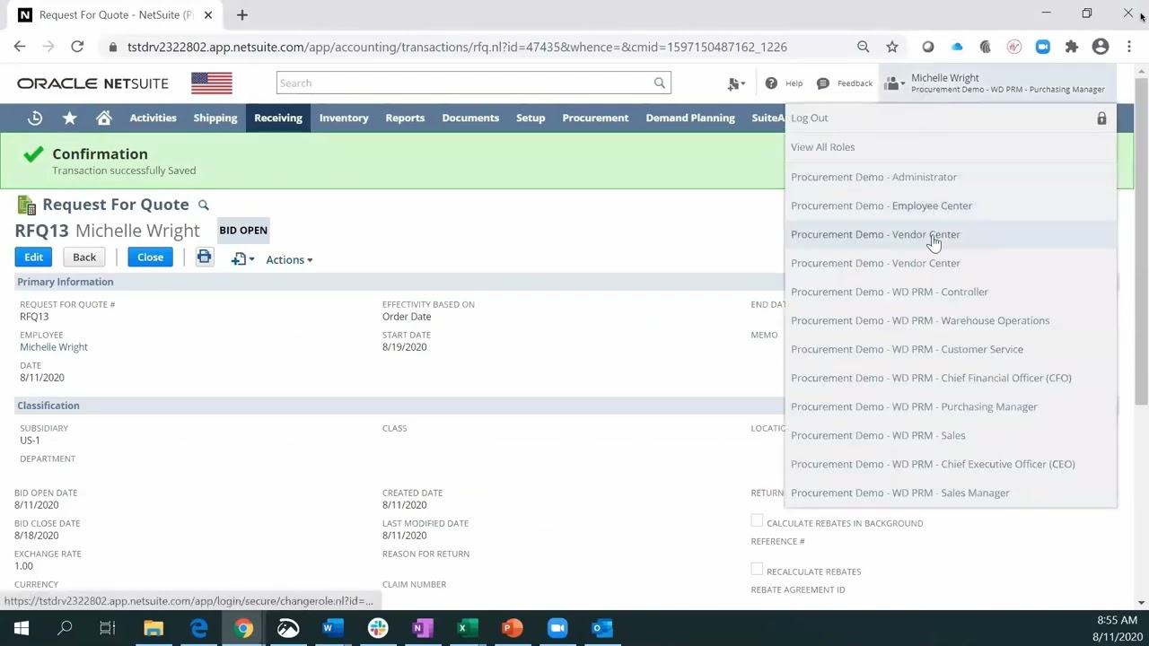Viewport: 1149px width, 646px height.
Task: Open the Documents menu
Action: point(470,118)
